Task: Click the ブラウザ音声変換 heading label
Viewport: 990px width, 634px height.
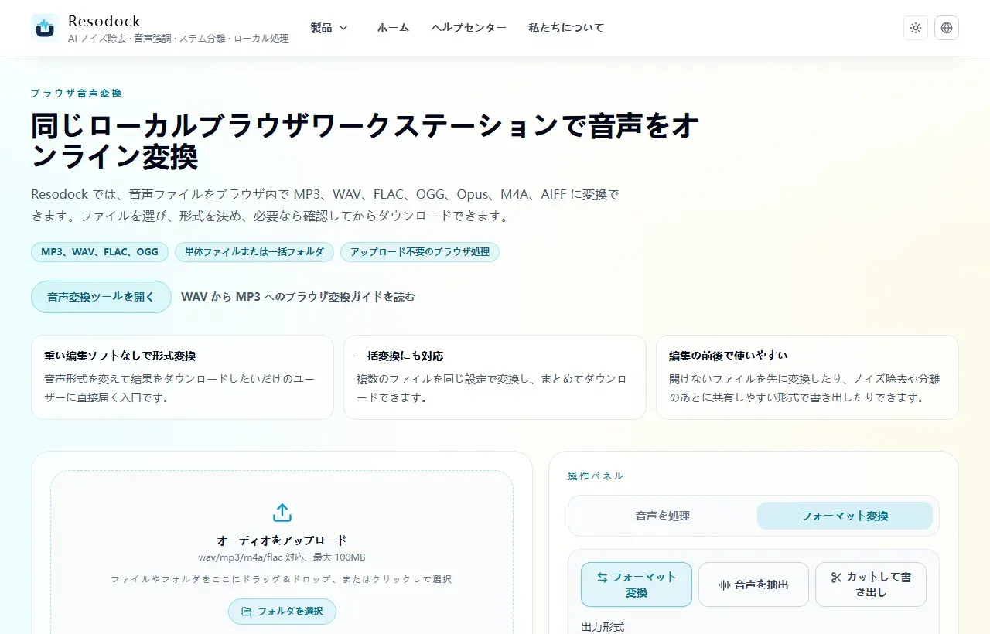Action: coord(77,94)
